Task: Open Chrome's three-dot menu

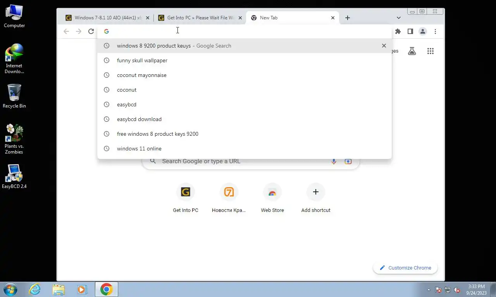Action: click(435, 31)
